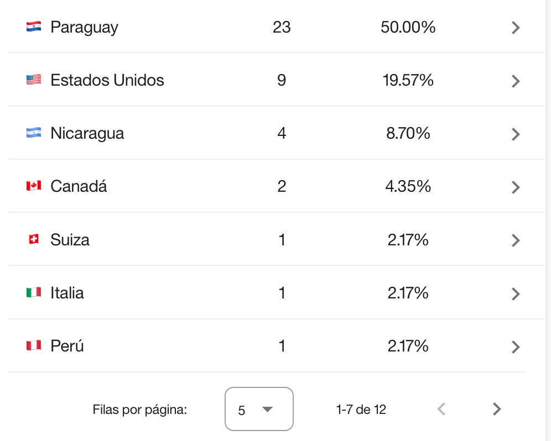Screen dimensions: 551x441
Task: Select the Estados Unidos country name
Action: [x=107, y=80]
